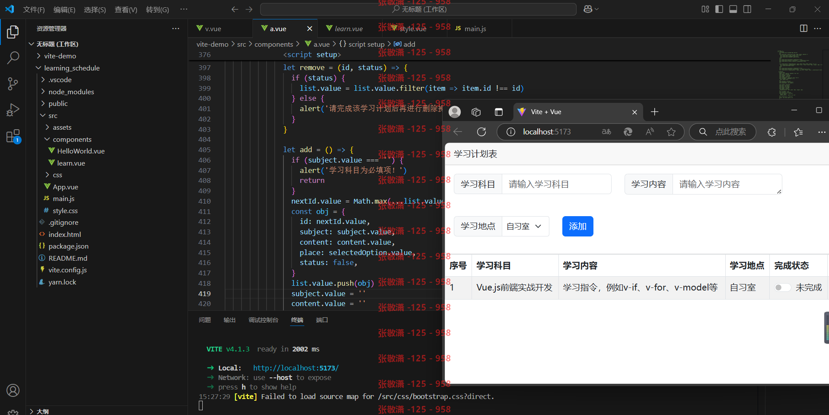
Task: Click the browser 点此搜索 search box
Action: pyautogui.click(x=723, y=132)
